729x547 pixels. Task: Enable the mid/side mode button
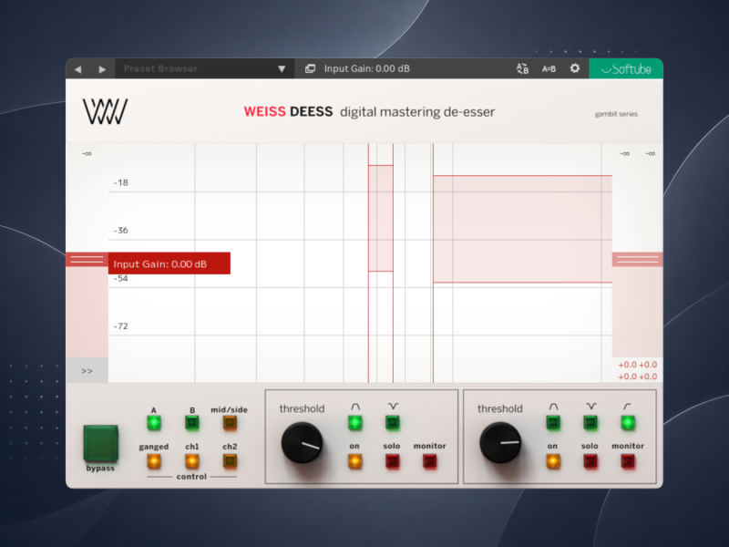(230, 423)
